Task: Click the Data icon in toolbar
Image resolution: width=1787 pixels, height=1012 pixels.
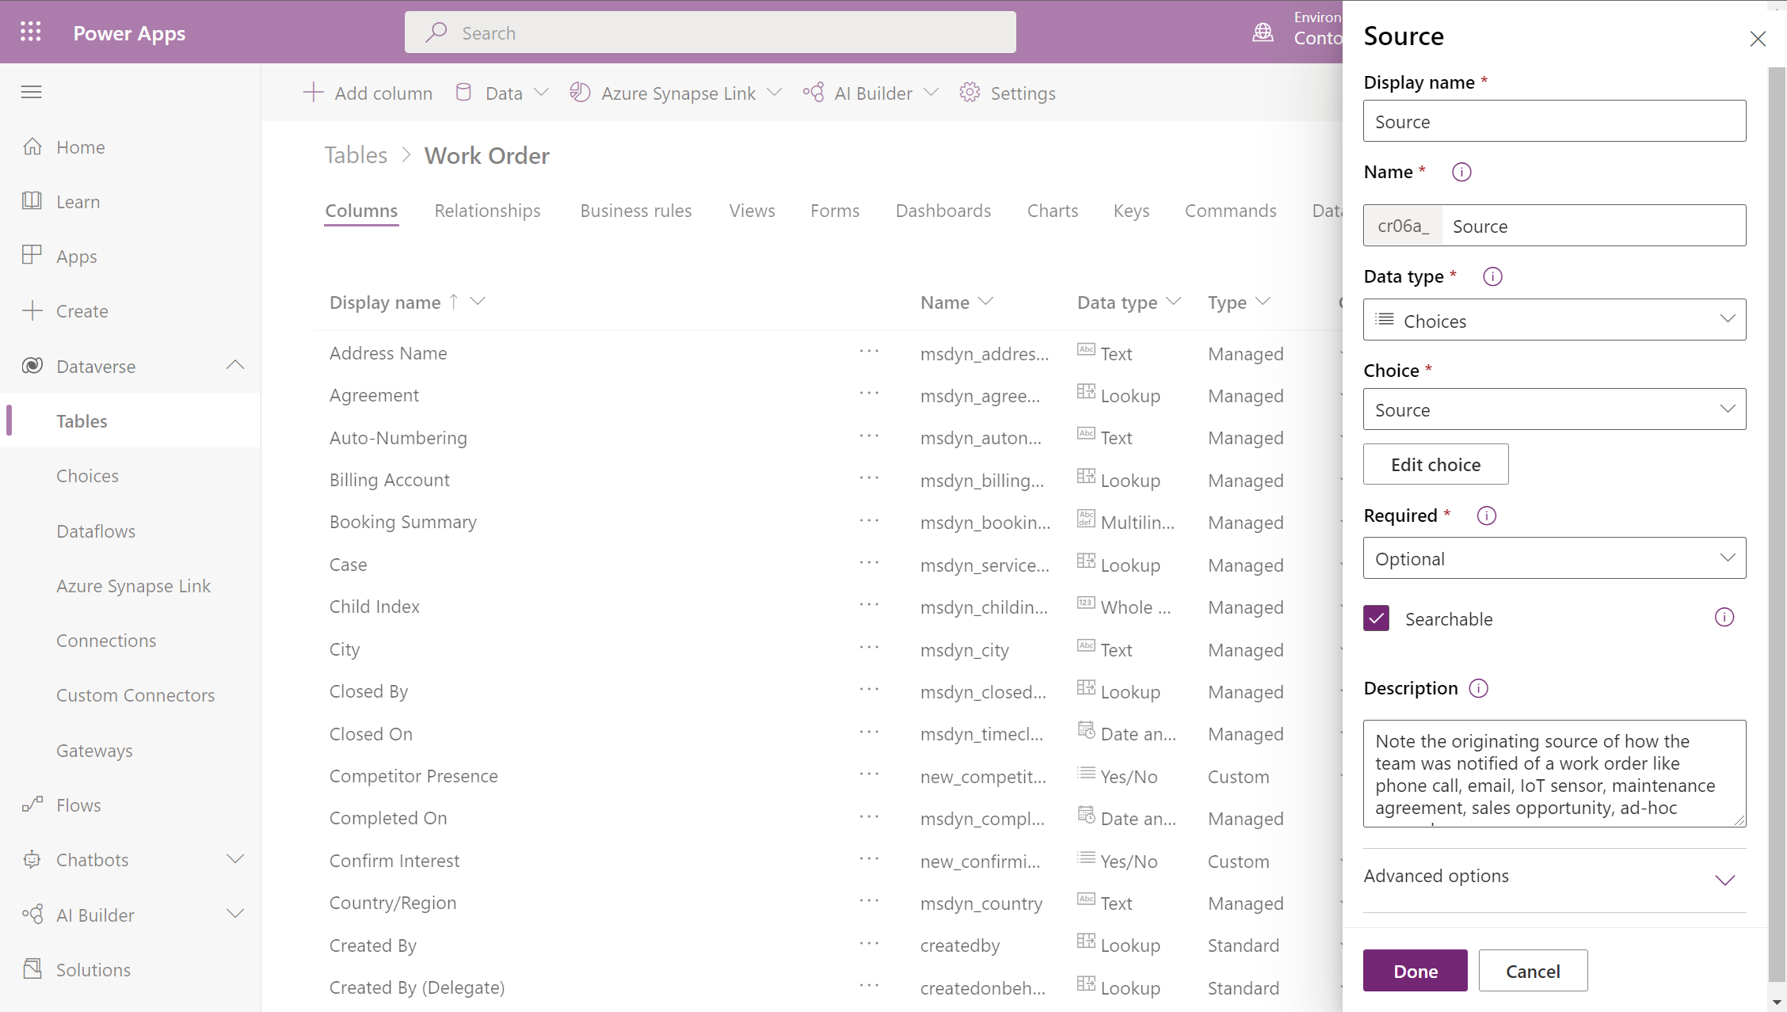Action: click(x=464, y=92)
